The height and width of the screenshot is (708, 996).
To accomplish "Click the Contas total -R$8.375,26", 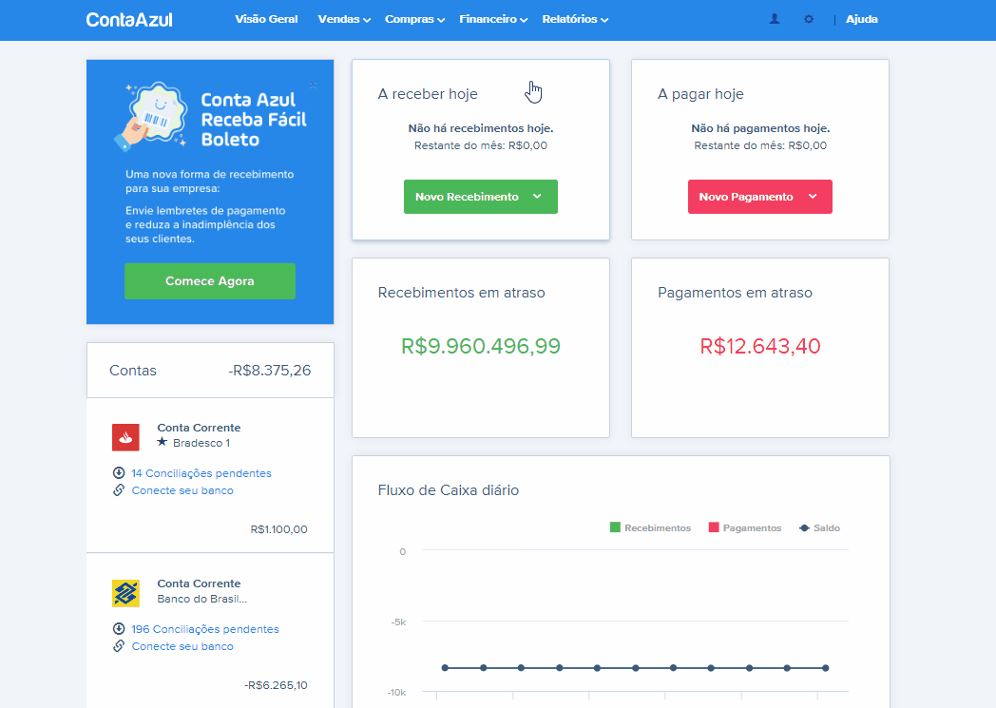I will 269,371.
